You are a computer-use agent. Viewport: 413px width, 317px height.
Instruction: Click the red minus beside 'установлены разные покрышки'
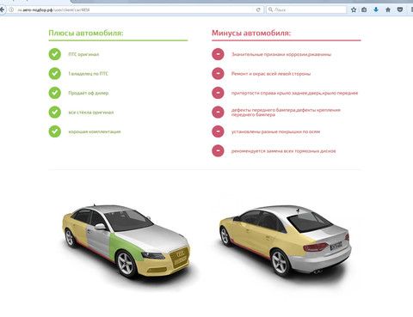(x=218, y=131)
